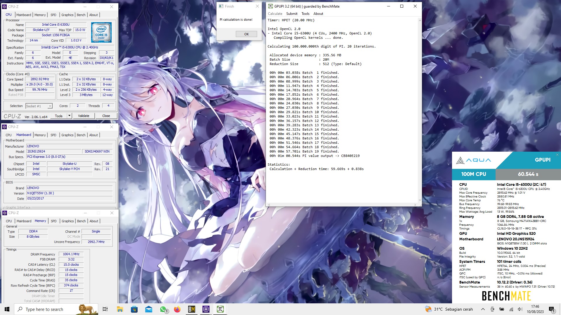Switch to CPU tab in bottom CPU-Z window
The height and width of the screenshot is (315, 561).
(x=9, y=221)
